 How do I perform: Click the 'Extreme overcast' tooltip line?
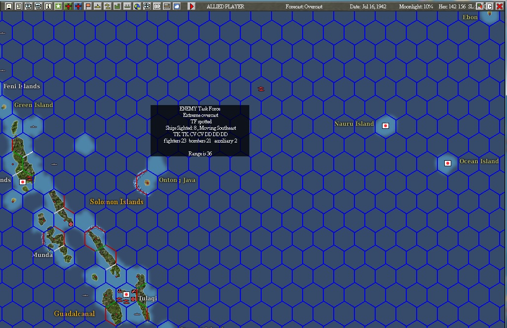coord(200,115)
